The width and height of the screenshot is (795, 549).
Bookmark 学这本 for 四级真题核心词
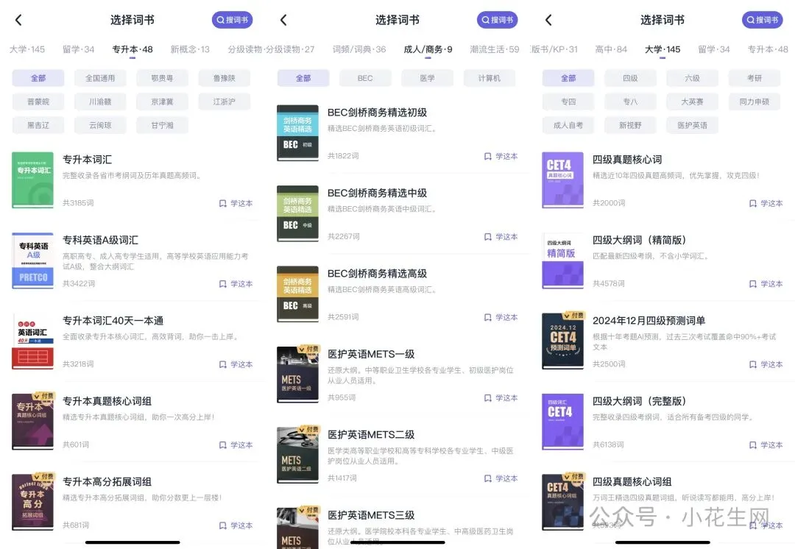point(766,203)
